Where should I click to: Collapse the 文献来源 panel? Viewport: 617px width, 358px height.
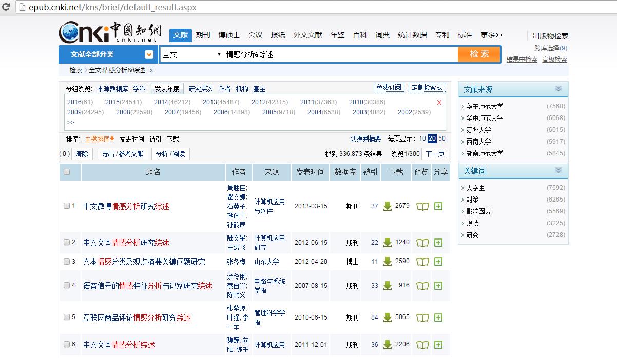pyautogui.click(x=558, y=89)
